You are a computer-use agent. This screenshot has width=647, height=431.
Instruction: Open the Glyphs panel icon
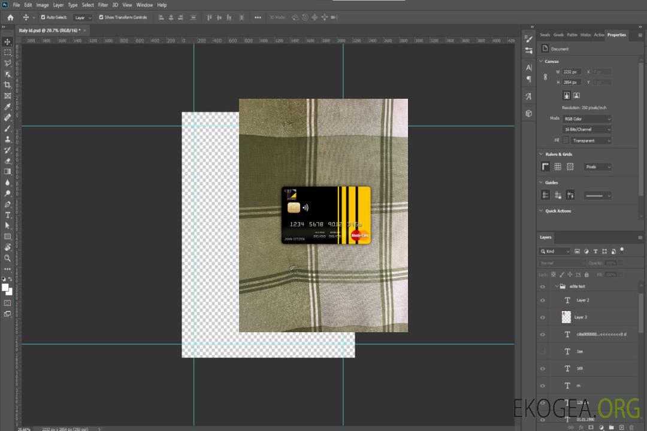coord(529,96)
